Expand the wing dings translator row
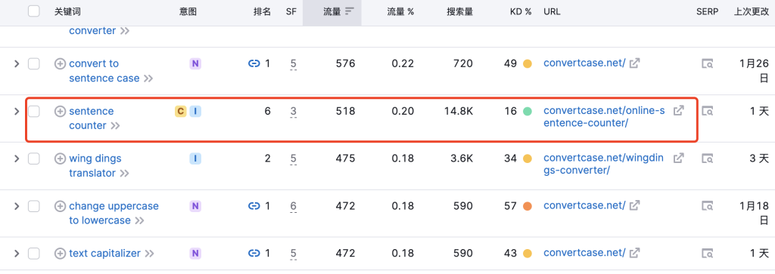 [x=17, y=159]
